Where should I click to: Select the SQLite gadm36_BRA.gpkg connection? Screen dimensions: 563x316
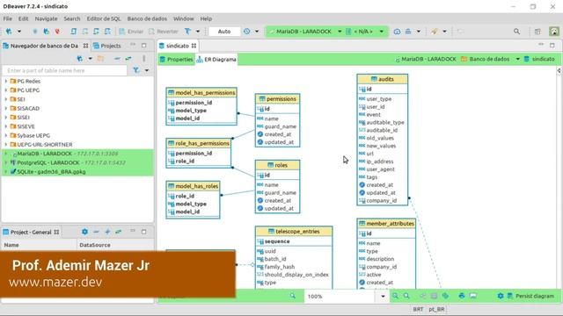(77, 172)
